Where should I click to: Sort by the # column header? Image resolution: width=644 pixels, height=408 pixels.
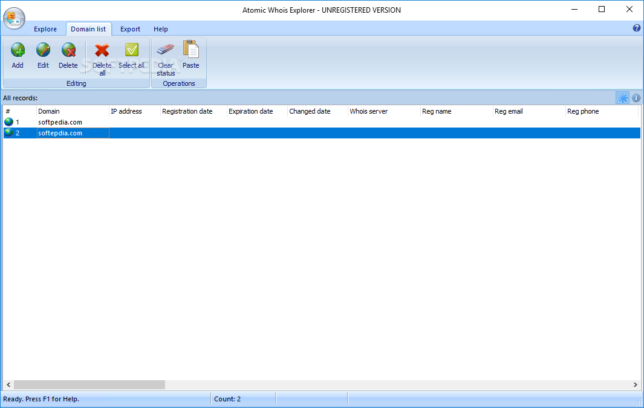point(20,111)
